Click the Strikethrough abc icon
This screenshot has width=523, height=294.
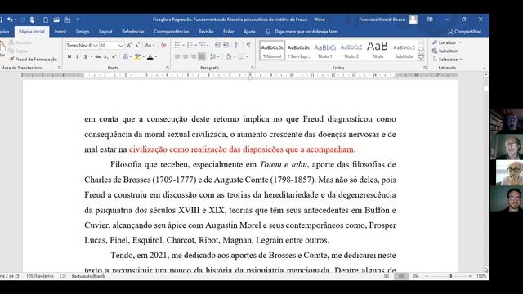(x=98, y=56)
